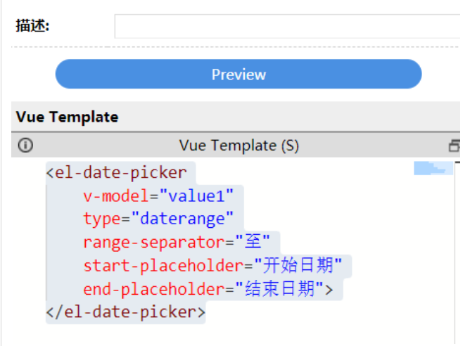470x346 pixels.
Task: Click the "value1" string in code
Action: pos(196,196)
